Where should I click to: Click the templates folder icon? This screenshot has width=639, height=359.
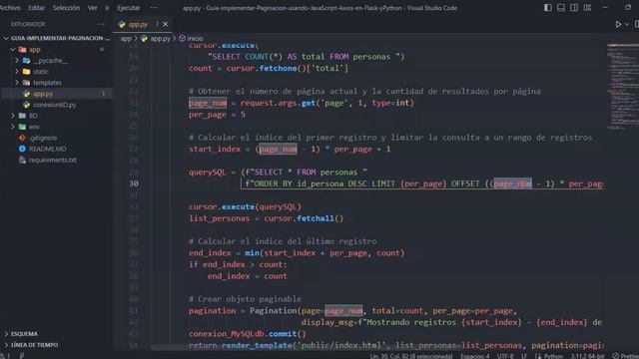(x=27, y=83)
